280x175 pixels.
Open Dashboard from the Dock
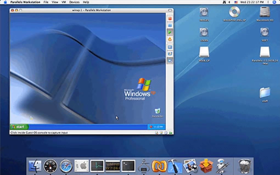point(51,166)
